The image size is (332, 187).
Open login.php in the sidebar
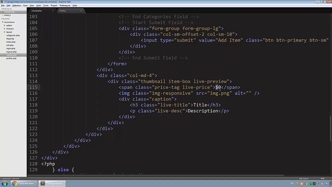10,48
